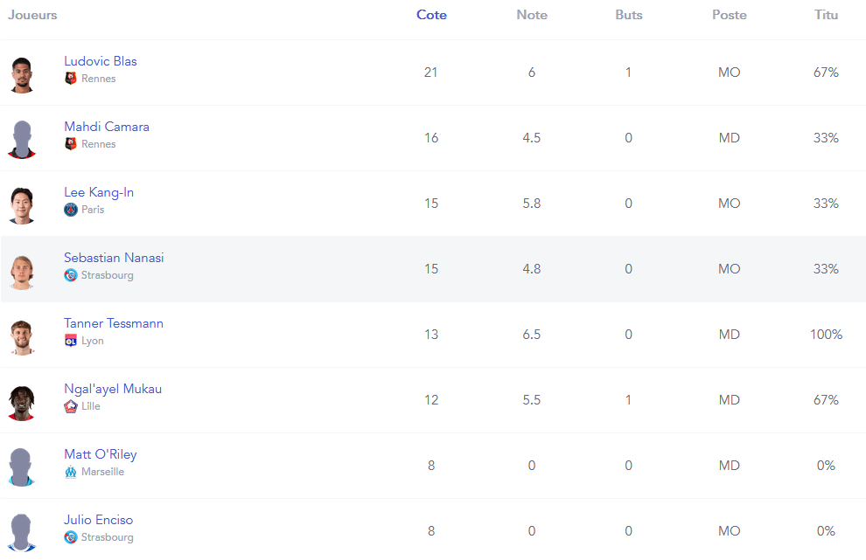Click the Rennes club logo under Mahdi Camara
This screenshot has height=560, width=866.
tap(71, 144)
